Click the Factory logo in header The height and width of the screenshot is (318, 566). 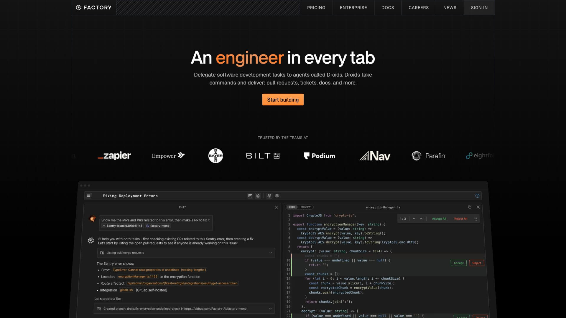tap(94, 8)
